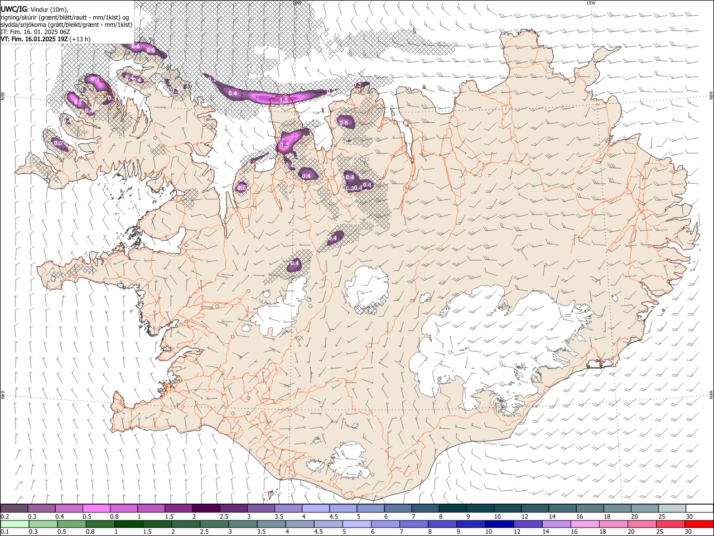Click upper legend swatch between 18 and 20
The width and height of the screenshot is (714, 536).
point(616,508)
